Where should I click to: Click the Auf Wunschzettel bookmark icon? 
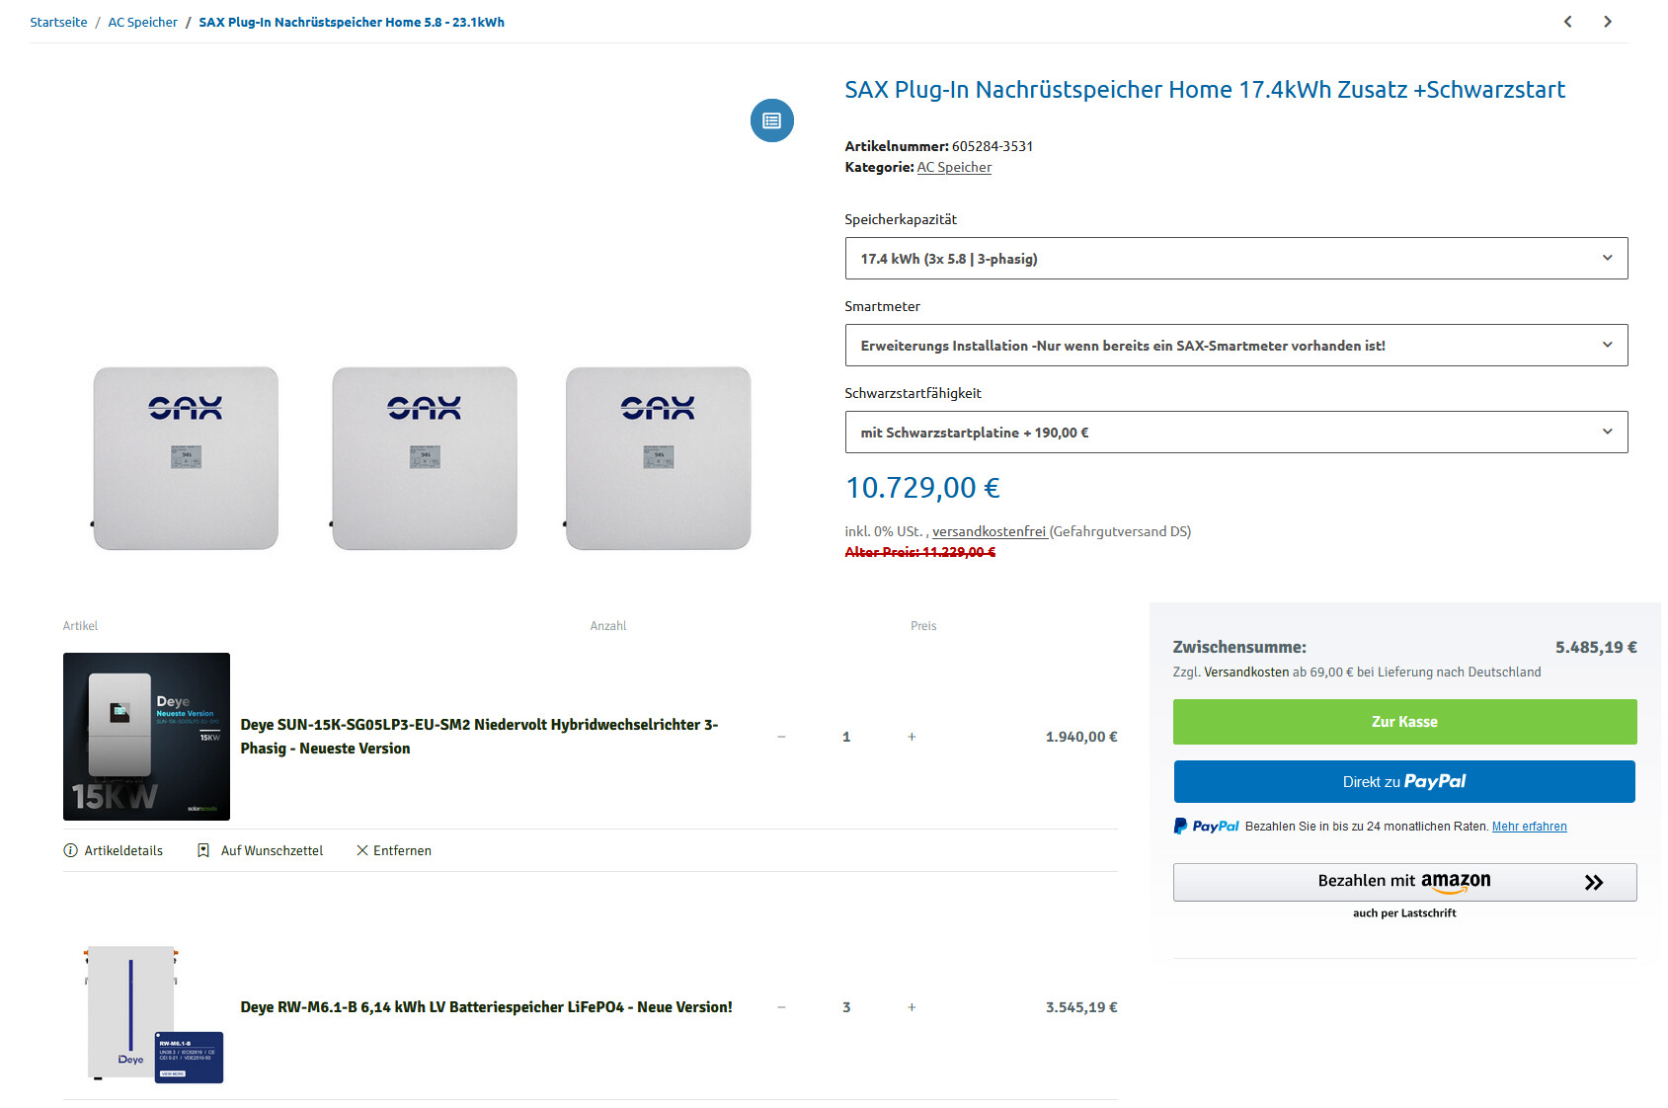(x=203, y=850)
